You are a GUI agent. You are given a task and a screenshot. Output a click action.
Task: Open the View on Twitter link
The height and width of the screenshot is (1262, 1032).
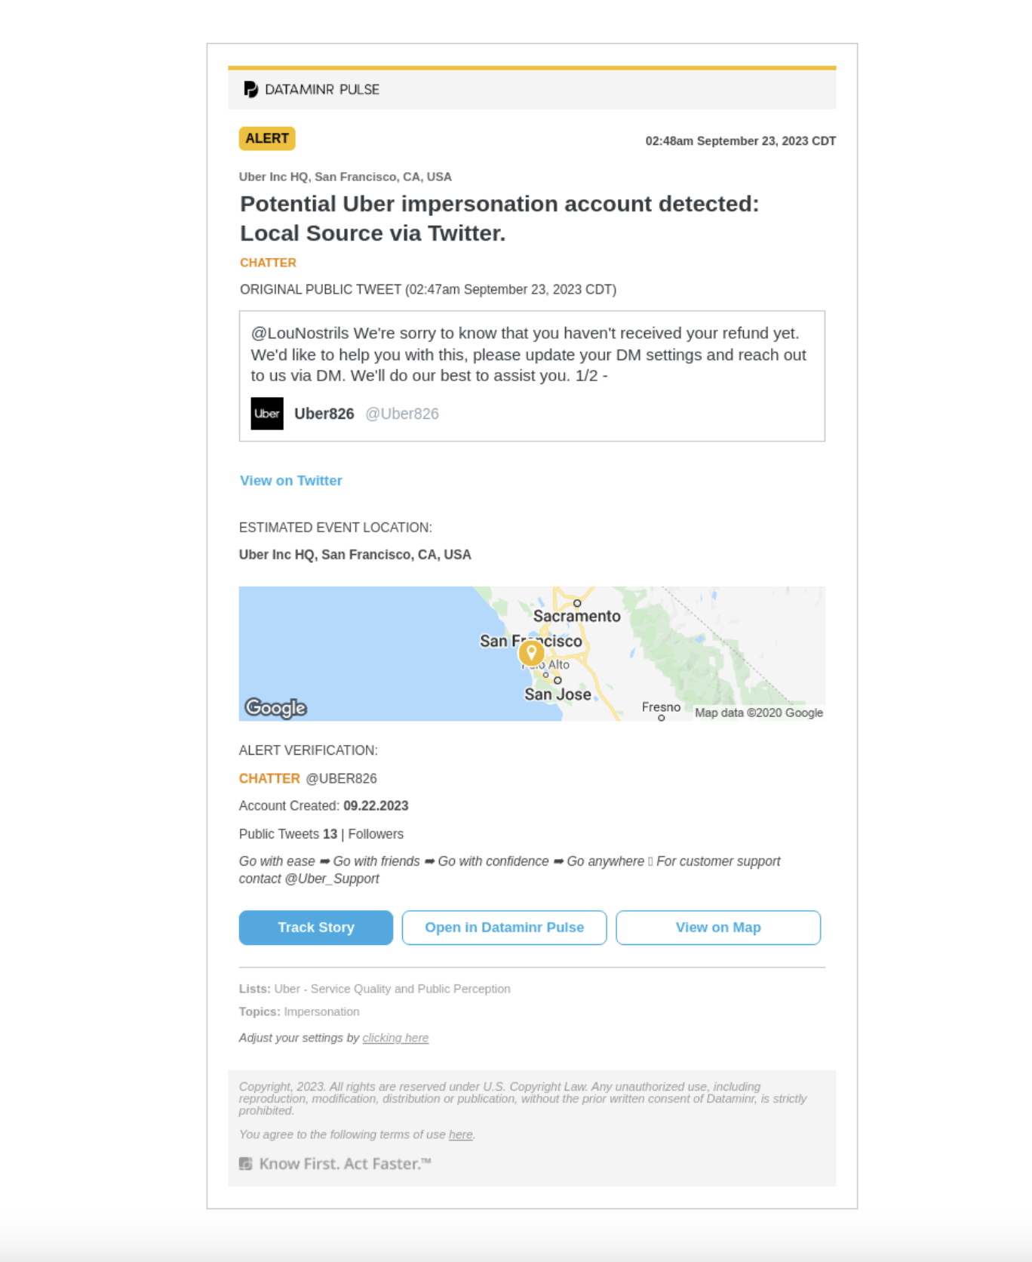(x=290, y=481)
